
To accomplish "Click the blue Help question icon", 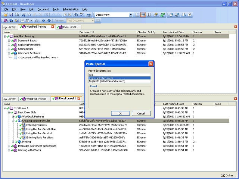I will point(89,15).
